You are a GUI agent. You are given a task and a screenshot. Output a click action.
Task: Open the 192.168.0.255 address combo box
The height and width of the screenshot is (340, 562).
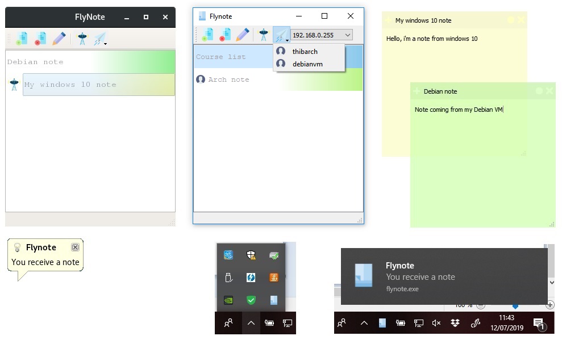coord(322,35)
